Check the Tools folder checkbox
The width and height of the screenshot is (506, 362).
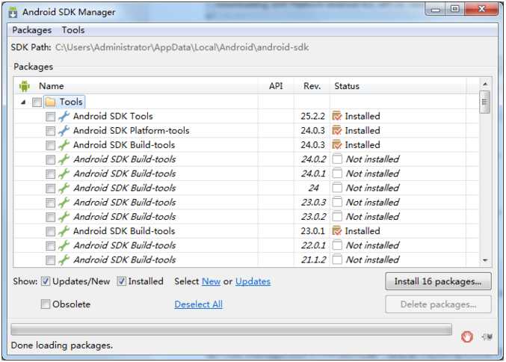(x=37, y=102)
